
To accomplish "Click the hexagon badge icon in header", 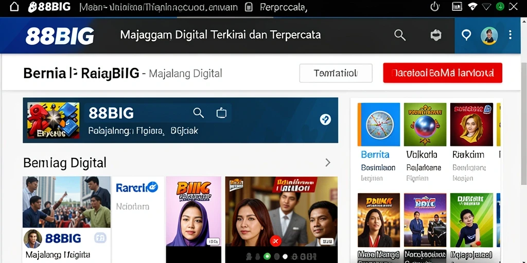I will coord(436,35).
